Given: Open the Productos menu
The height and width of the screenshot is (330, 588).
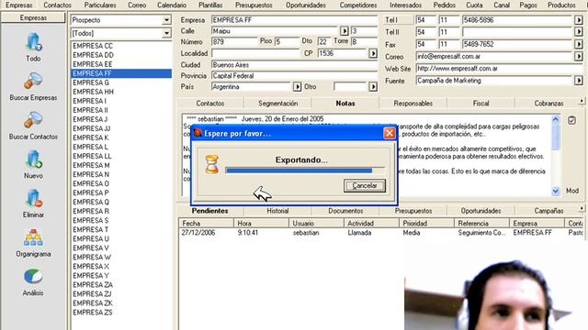Looking at the screenshot, I should click(561, 5).
